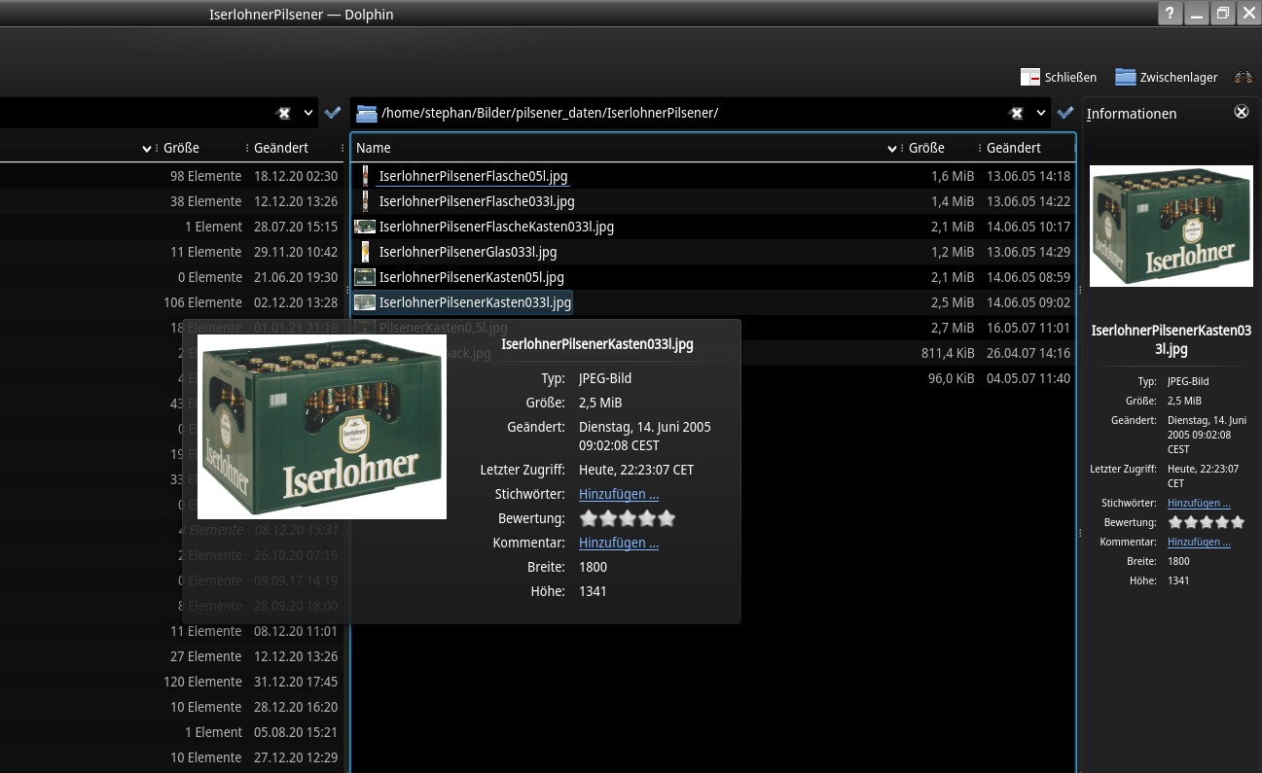Add Stichwörter in Informationen panel

[1199, 503]
